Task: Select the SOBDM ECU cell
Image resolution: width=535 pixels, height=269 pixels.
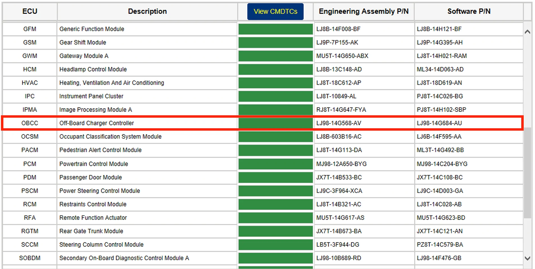Action: [30, 258]
